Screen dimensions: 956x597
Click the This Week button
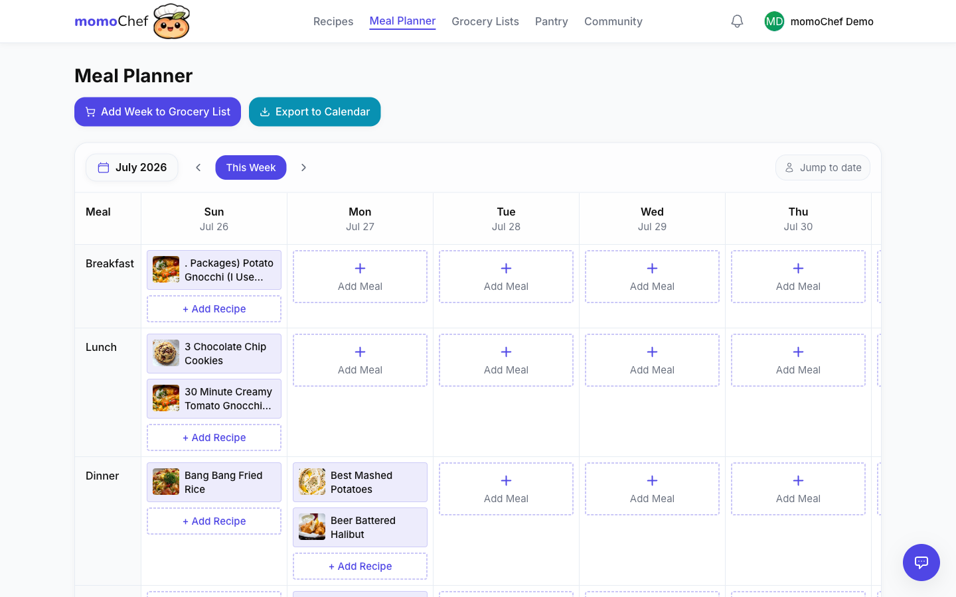point(251,167)
